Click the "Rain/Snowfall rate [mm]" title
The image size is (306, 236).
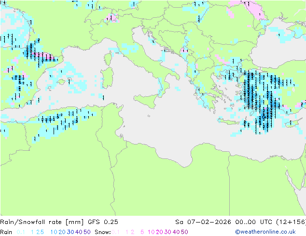pyautogui.click(x=42, y=222)
